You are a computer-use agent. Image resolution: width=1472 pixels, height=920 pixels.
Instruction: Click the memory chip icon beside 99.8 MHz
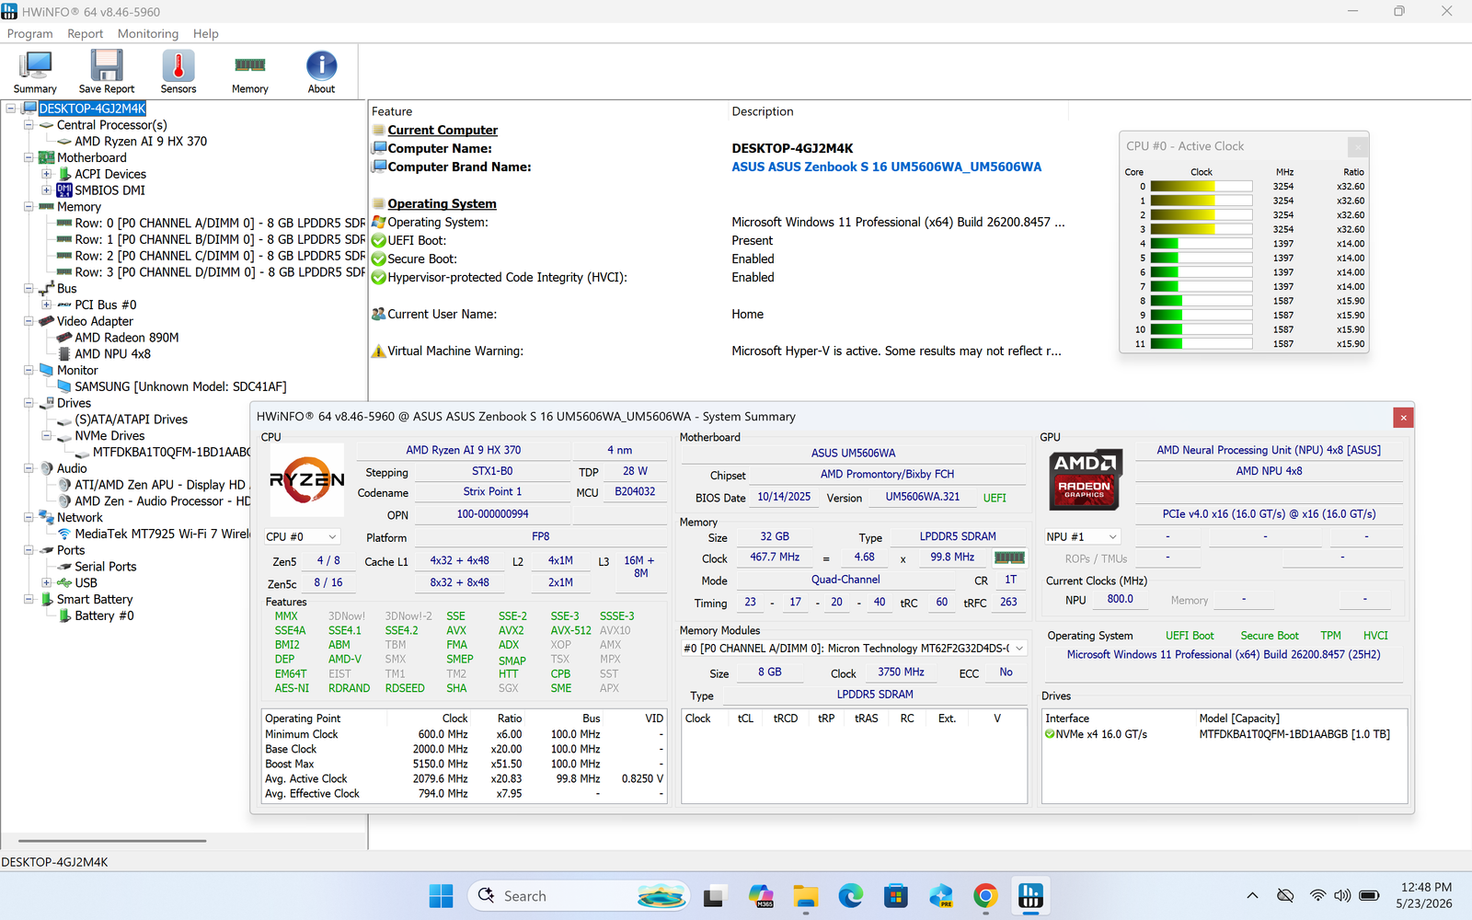coord(1009,558)
